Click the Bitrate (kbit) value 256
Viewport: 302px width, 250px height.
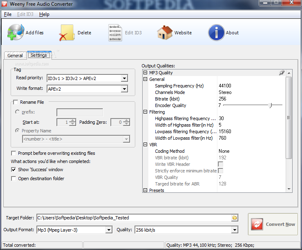[222, 99]
